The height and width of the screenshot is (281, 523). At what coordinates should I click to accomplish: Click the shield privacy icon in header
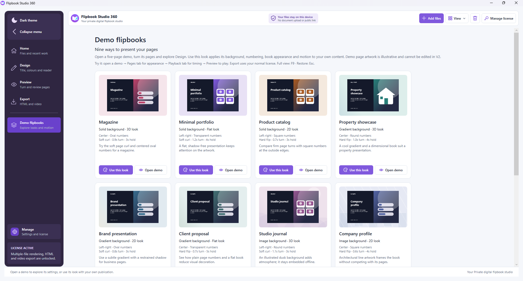click(x=273, y=18)
